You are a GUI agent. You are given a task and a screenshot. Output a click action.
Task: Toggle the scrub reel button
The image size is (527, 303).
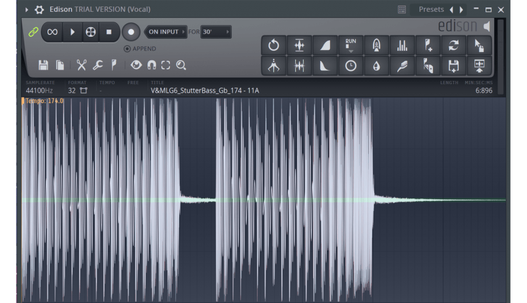(x=90, y=32)
